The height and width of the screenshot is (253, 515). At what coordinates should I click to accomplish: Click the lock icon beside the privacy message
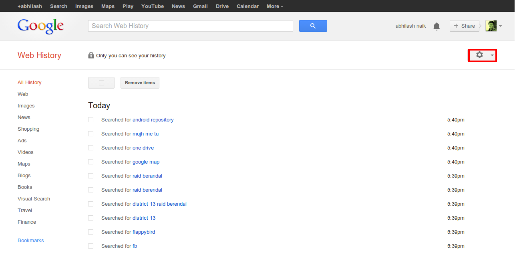point(91,55)
